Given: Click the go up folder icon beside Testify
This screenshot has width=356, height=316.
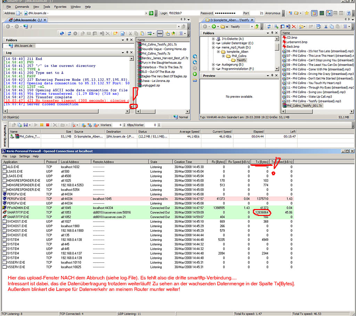Looking at the screenshot, I should [257, 26].
